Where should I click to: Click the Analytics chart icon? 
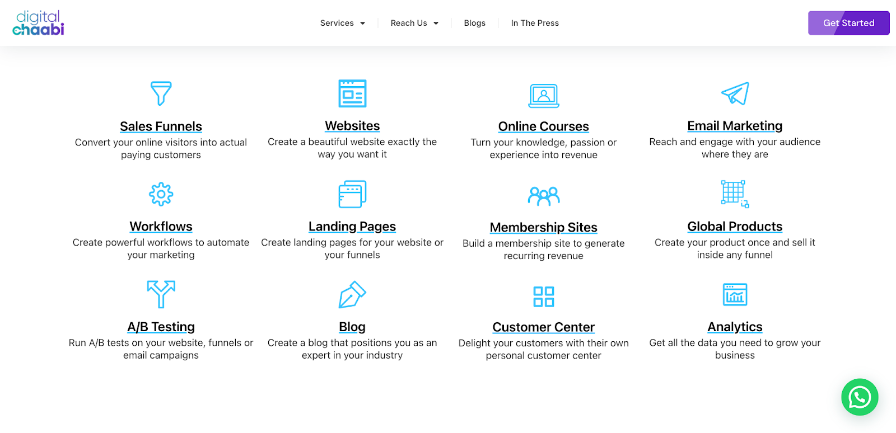click(735, 294)
